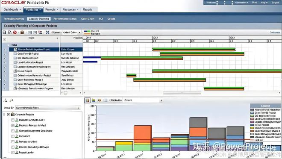Toggle the select-all checkbox beside Name header
Screen dimensions: 282x159
coord(5,39)
